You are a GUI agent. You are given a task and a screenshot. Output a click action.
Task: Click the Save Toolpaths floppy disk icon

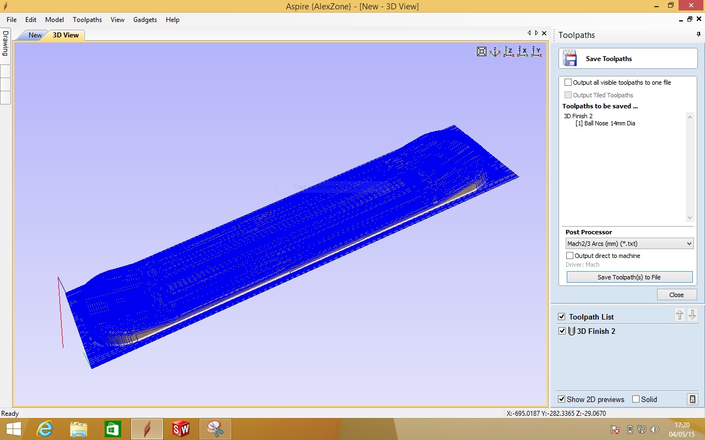point(570,58)
